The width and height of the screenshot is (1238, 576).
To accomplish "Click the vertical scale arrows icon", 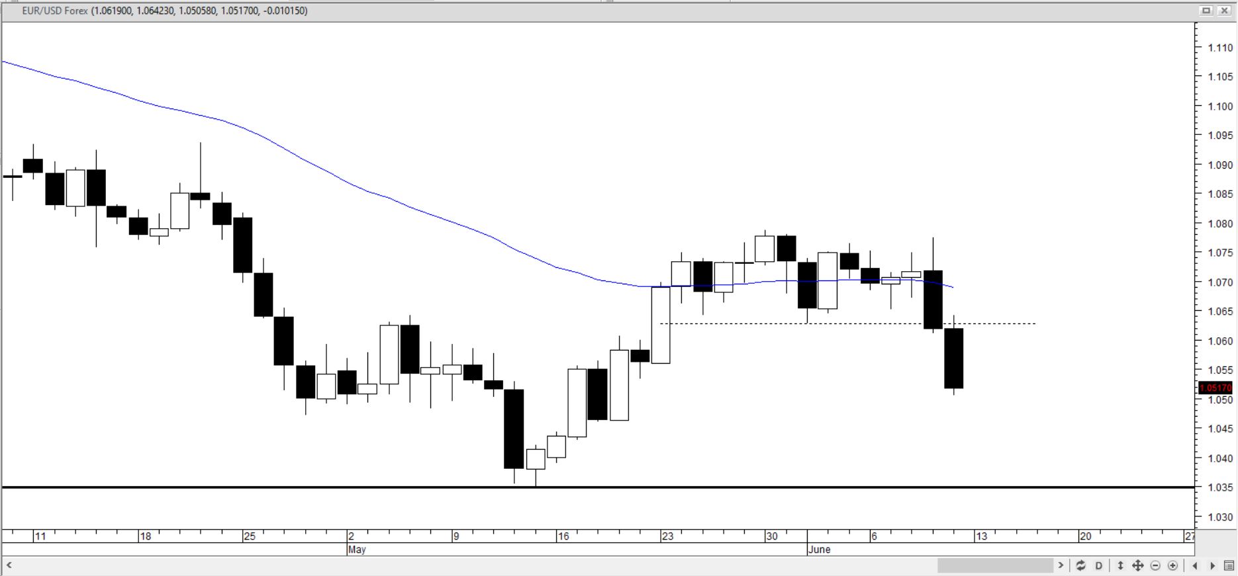I will pos(1120,565).
